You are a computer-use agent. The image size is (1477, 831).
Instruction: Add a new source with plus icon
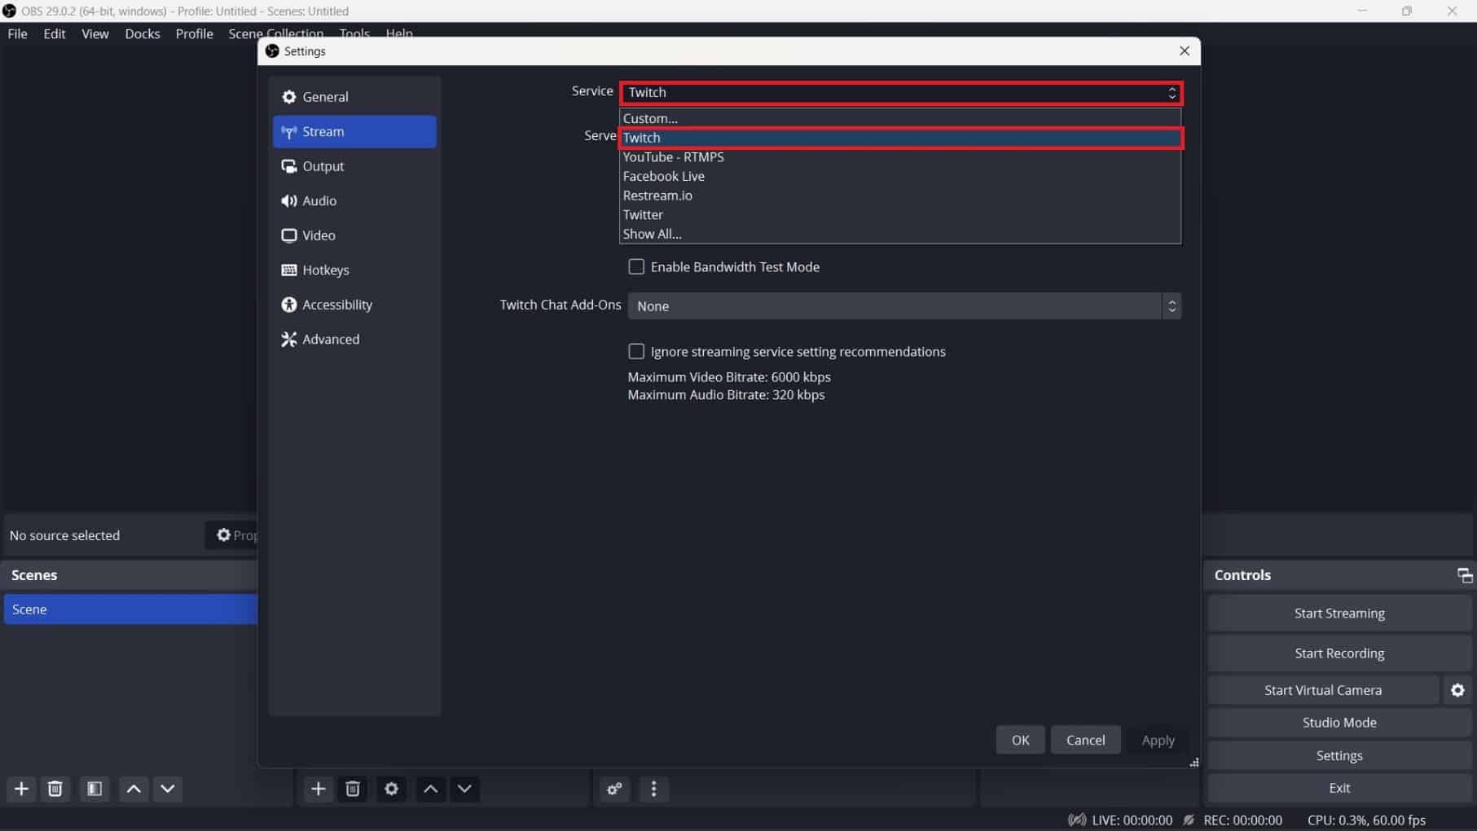(318, 789)
